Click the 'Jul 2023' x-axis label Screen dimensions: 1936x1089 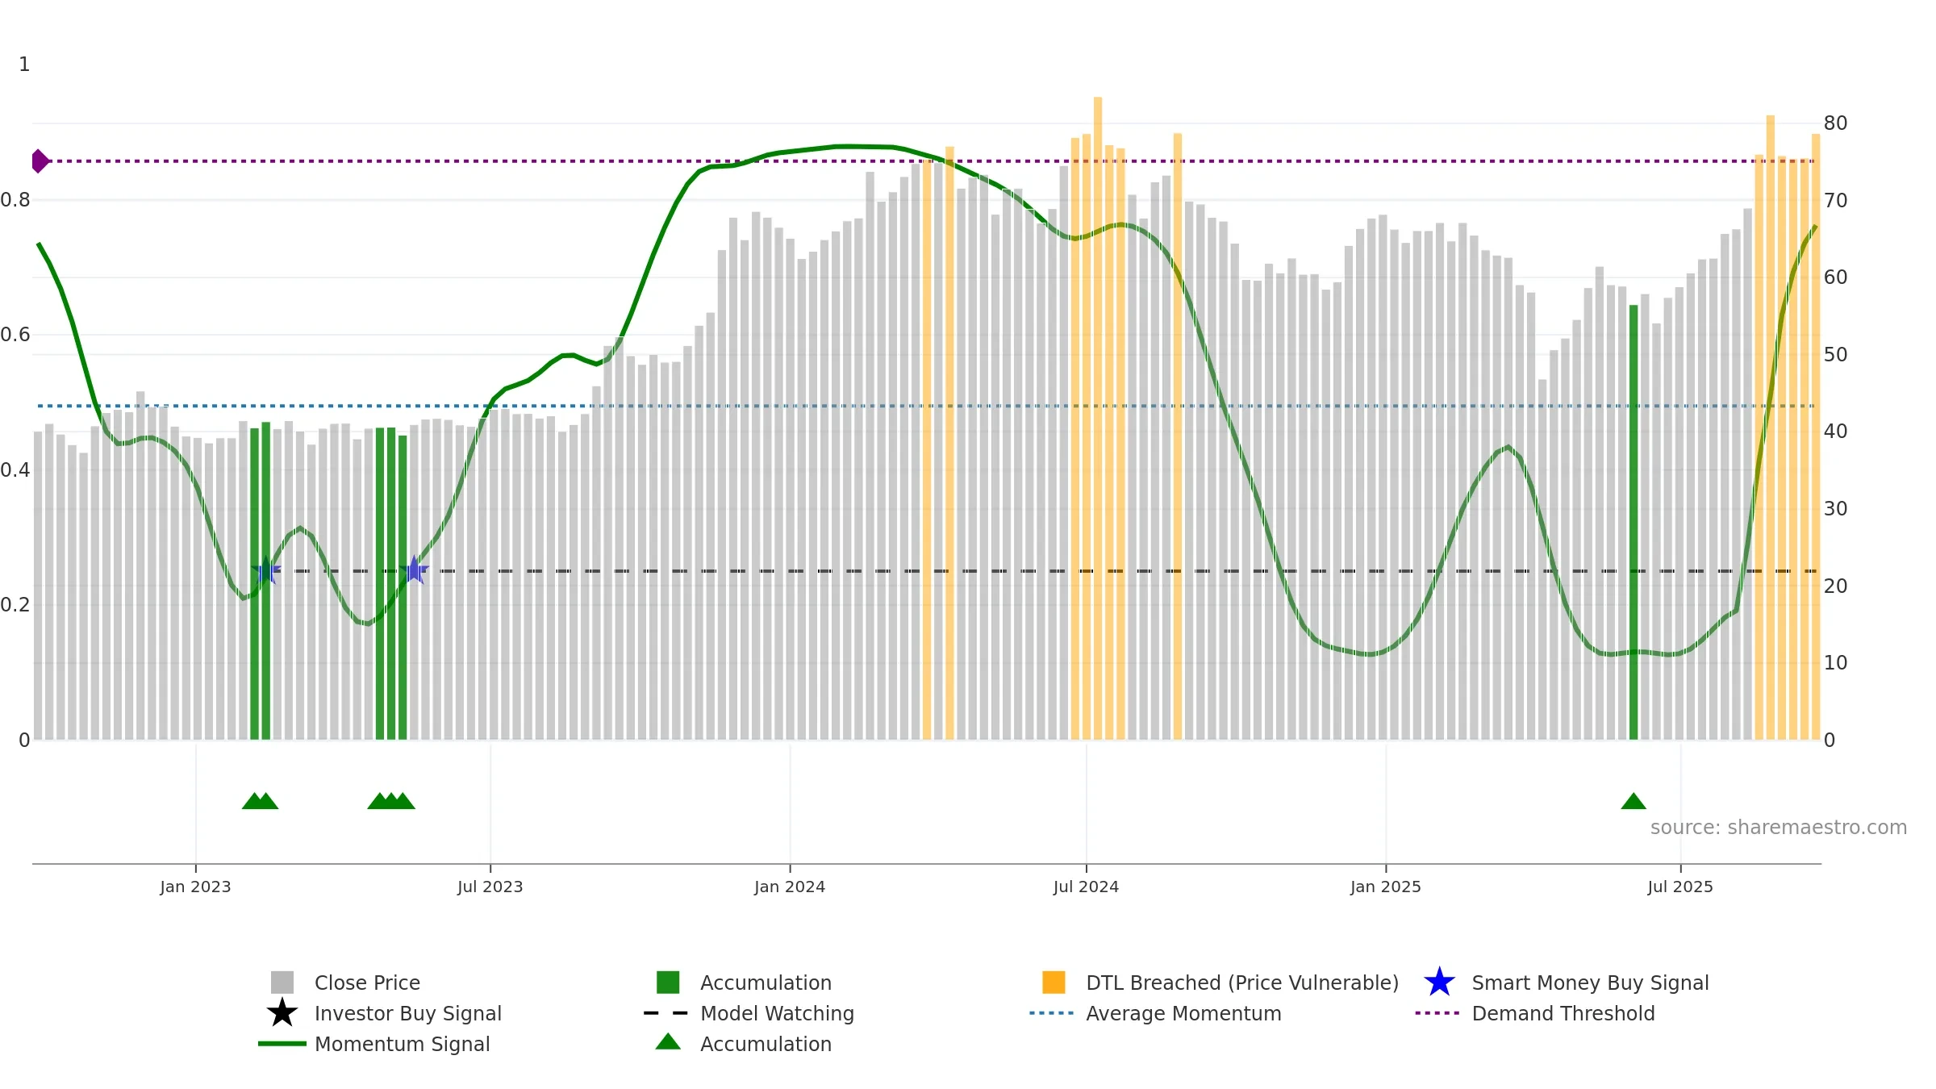tap(490, 887)
